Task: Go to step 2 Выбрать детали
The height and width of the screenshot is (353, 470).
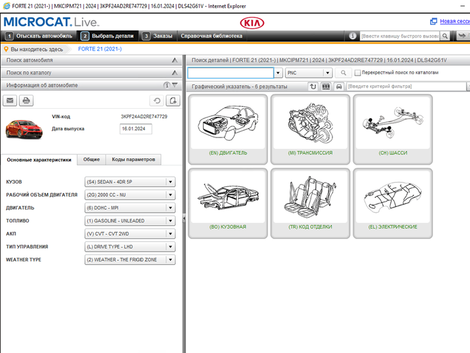Action: [108, 36]
